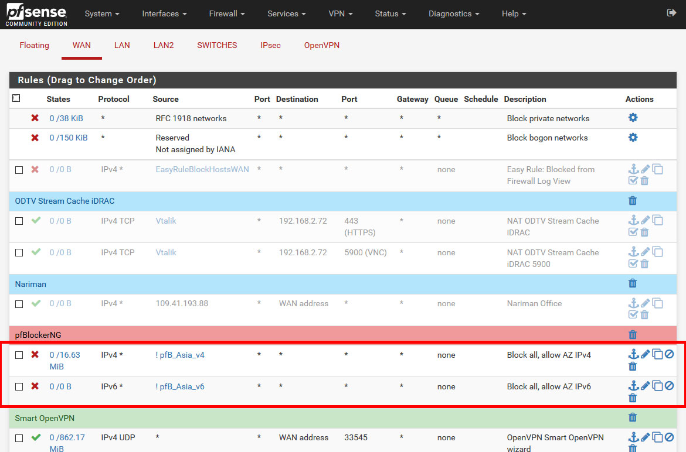Click Vtalik alias in the 443 HTTPS row

[166, 221]
